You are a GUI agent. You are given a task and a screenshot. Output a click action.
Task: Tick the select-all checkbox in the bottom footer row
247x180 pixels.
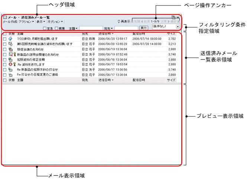[5, 80]
